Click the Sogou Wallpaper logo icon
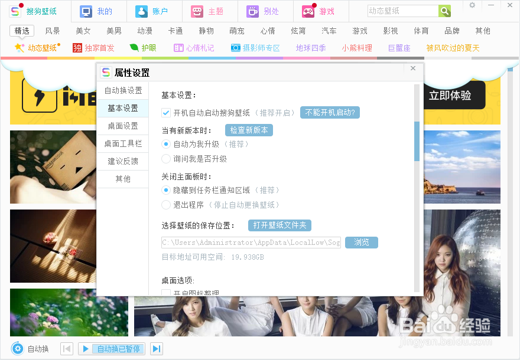The height and width of the screenshot is (360, 520). [15, 11]
